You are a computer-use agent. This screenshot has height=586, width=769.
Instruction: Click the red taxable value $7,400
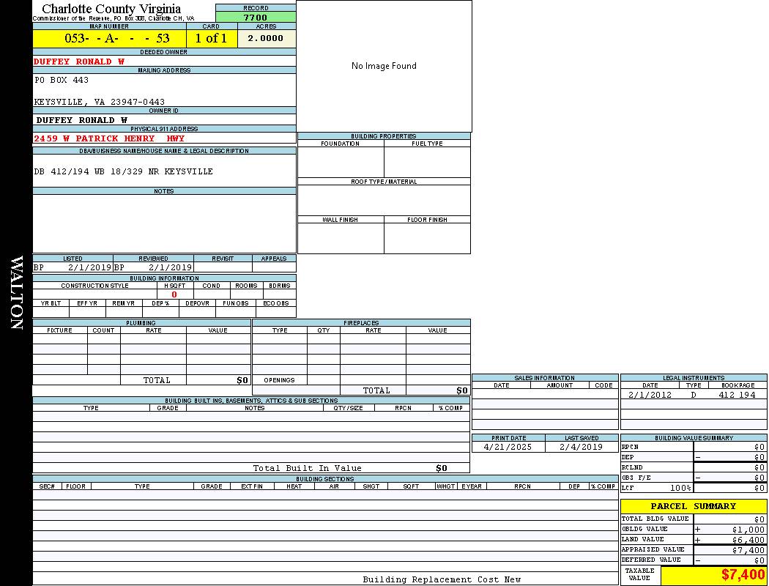coord(743,575)
